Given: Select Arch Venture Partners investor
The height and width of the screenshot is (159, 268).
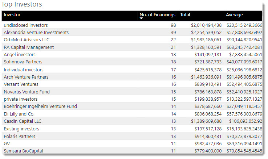Looking at the screenshot, I should (x=26, y=77).
